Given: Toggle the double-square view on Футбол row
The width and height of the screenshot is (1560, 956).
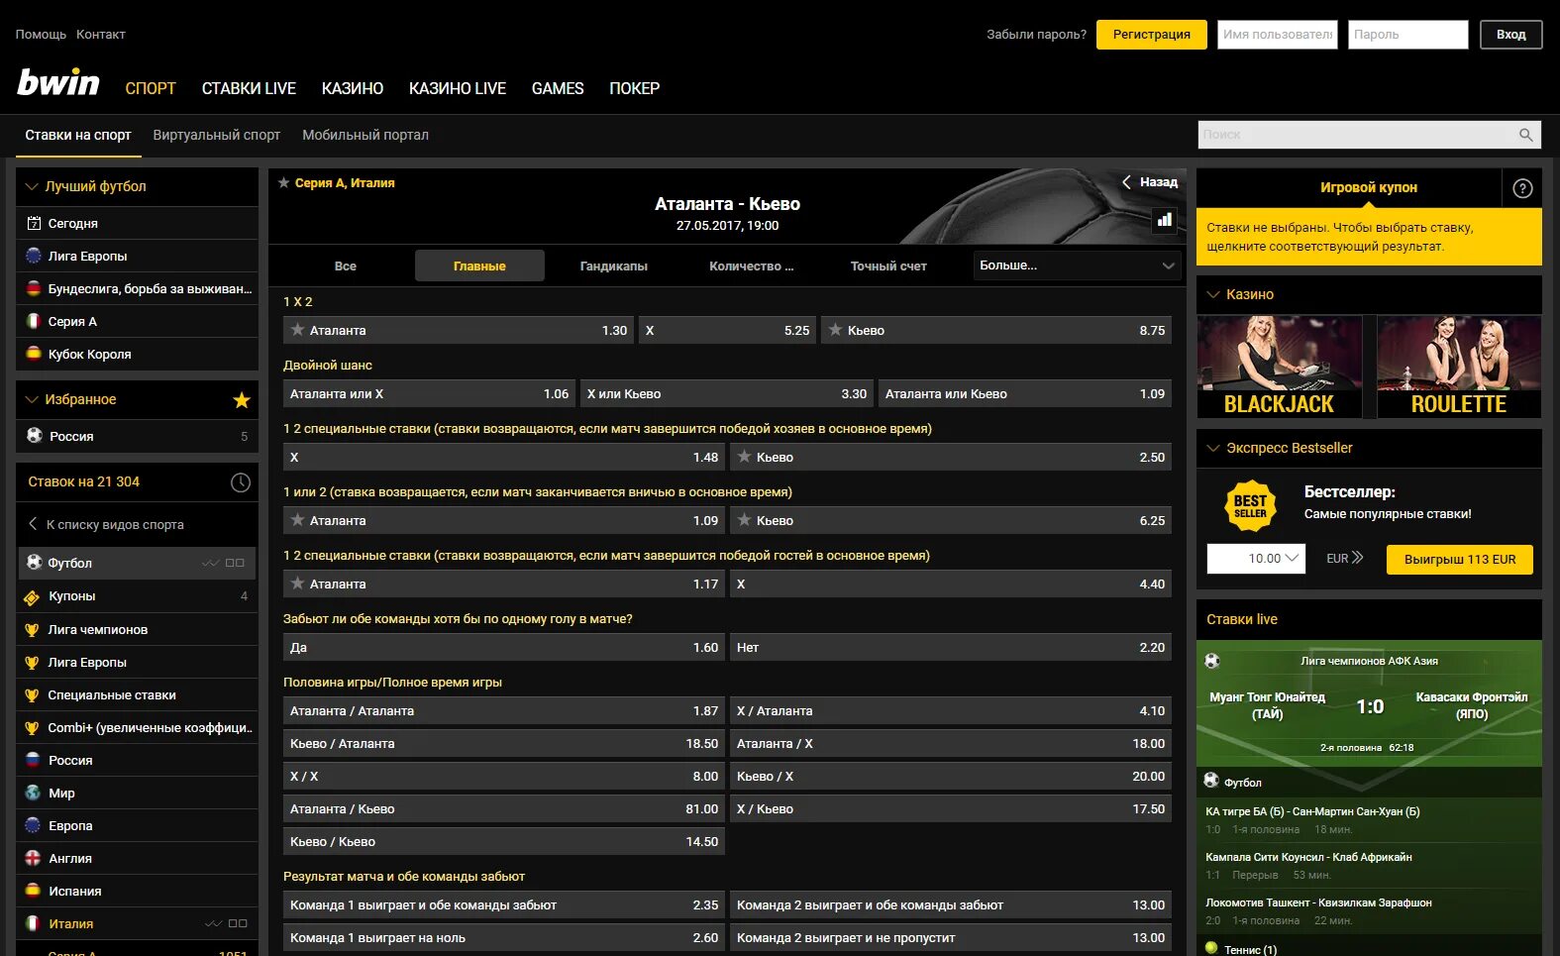Looking at the screenshot, I should pos(235,563).
